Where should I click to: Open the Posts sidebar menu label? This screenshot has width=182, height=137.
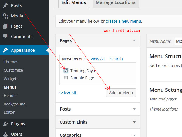click(x=16, y=5)
